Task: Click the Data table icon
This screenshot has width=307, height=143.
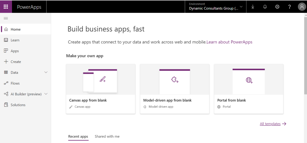Action: (x=6, y=72)
